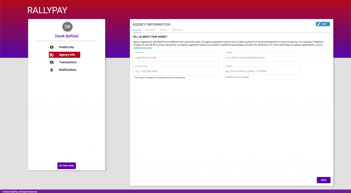The height and width of the screenshot is (193, 351).
Task: Focus the Address input field
Action: point(262,71)
